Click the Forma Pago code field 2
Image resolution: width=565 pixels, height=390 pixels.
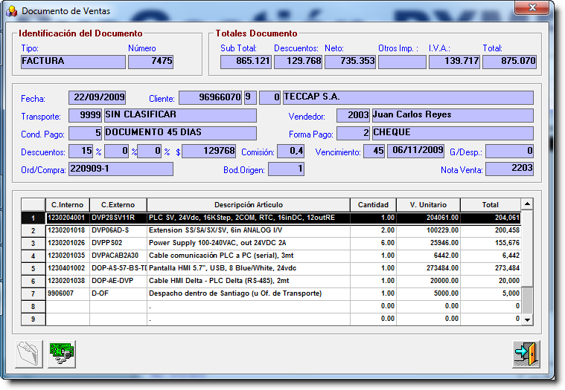(x=353, y=134)
